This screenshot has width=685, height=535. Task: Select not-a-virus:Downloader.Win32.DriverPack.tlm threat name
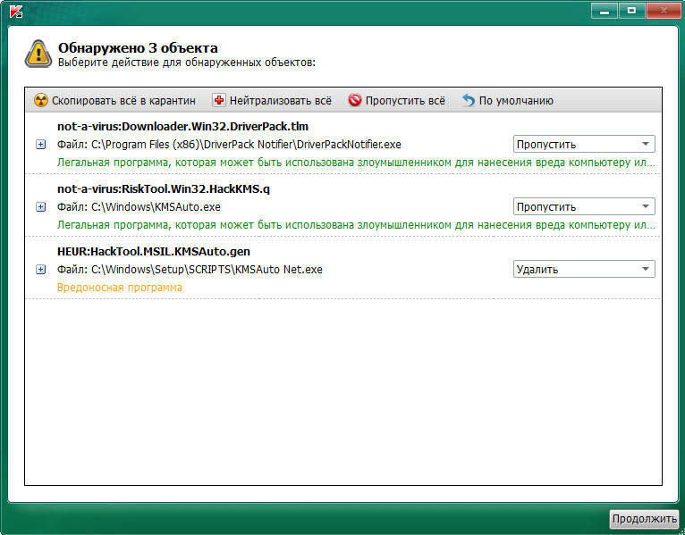tap(182, 127)
